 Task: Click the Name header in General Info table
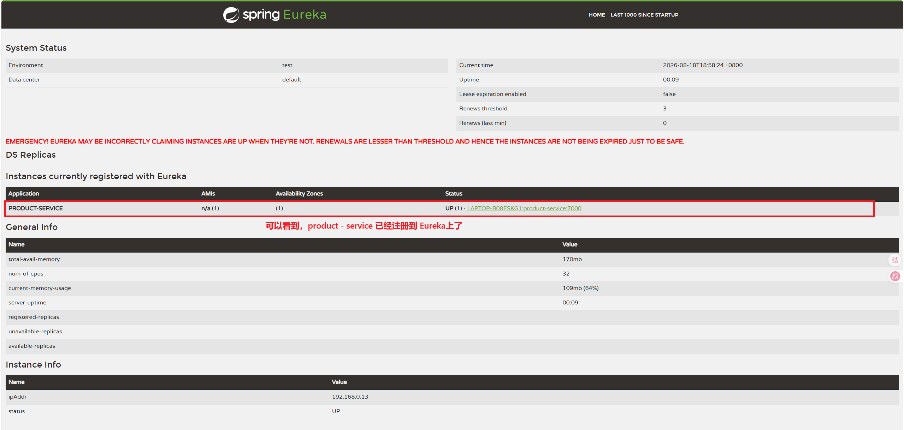point(16,244)
